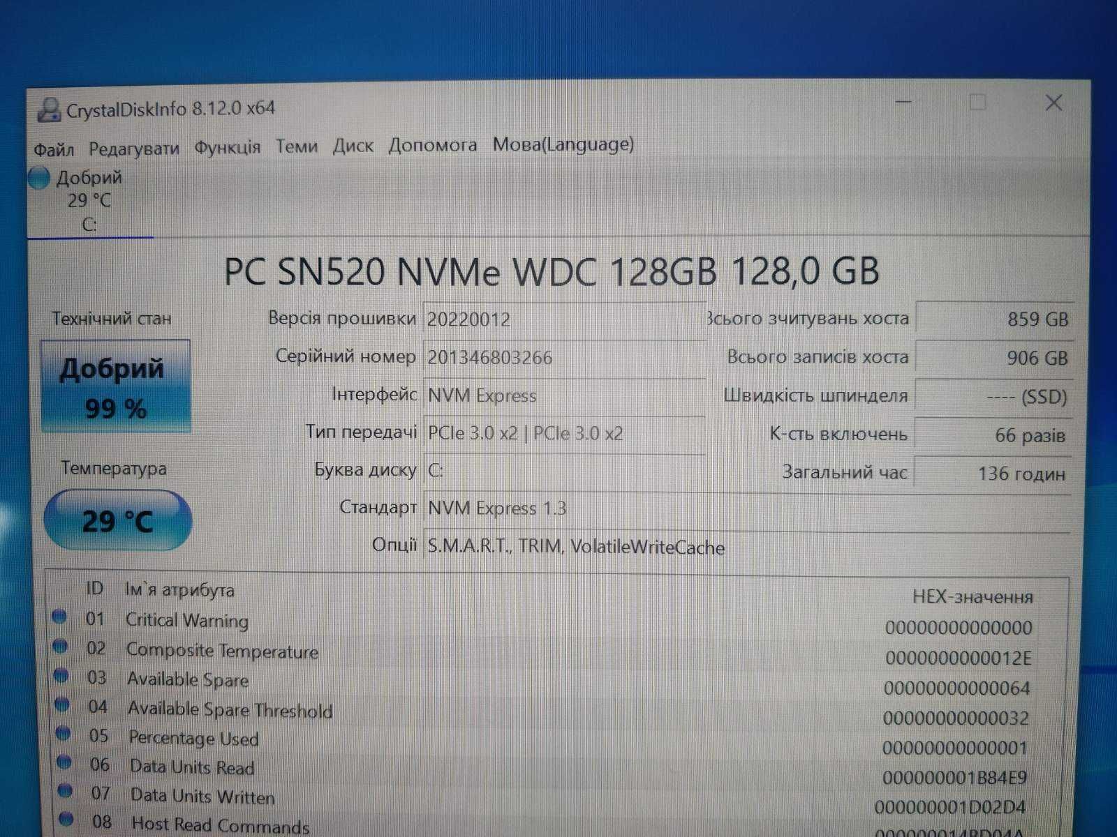This screenshot has height=837, width=1117.
Task: Open the Диск menu
Action: point(353,146)
